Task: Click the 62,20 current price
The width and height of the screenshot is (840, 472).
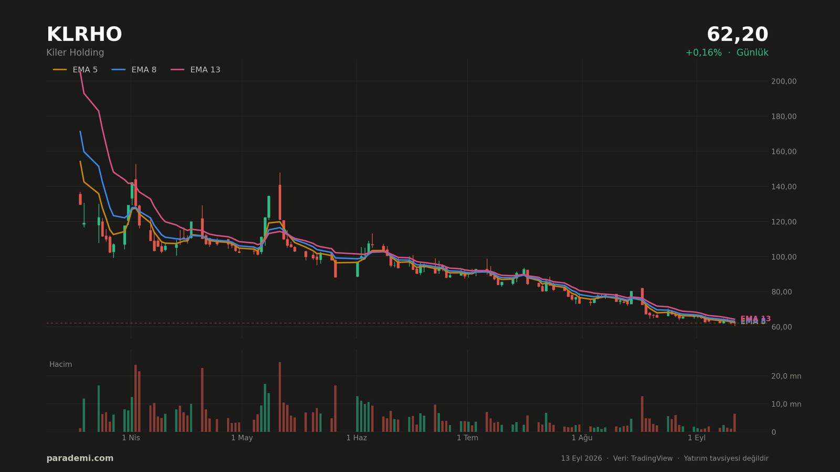Action: pyautogui.click(x=737, y=35)
